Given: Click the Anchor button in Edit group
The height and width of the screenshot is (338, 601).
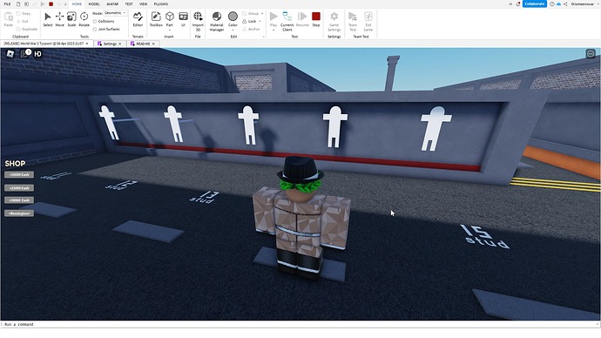Looking at the screenshot, I should pos(251,29).
